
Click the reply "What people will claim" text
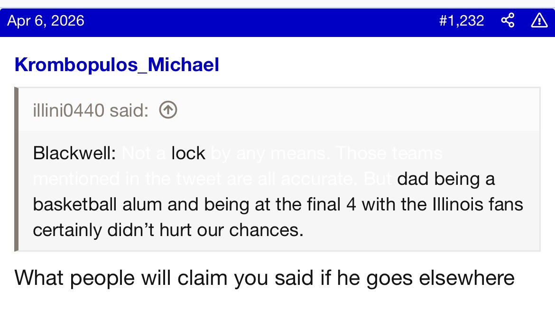[x=119, y=278]
